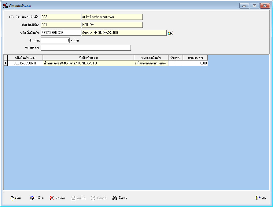
Task: Click the greyed-out Cancel button
Action: pyautogui.click(x=99, y=198)
